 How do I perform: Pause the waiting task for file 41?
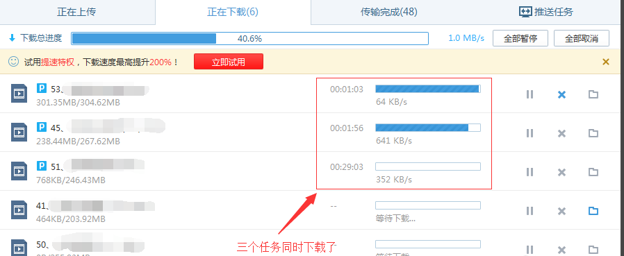[x=529, y=211]
